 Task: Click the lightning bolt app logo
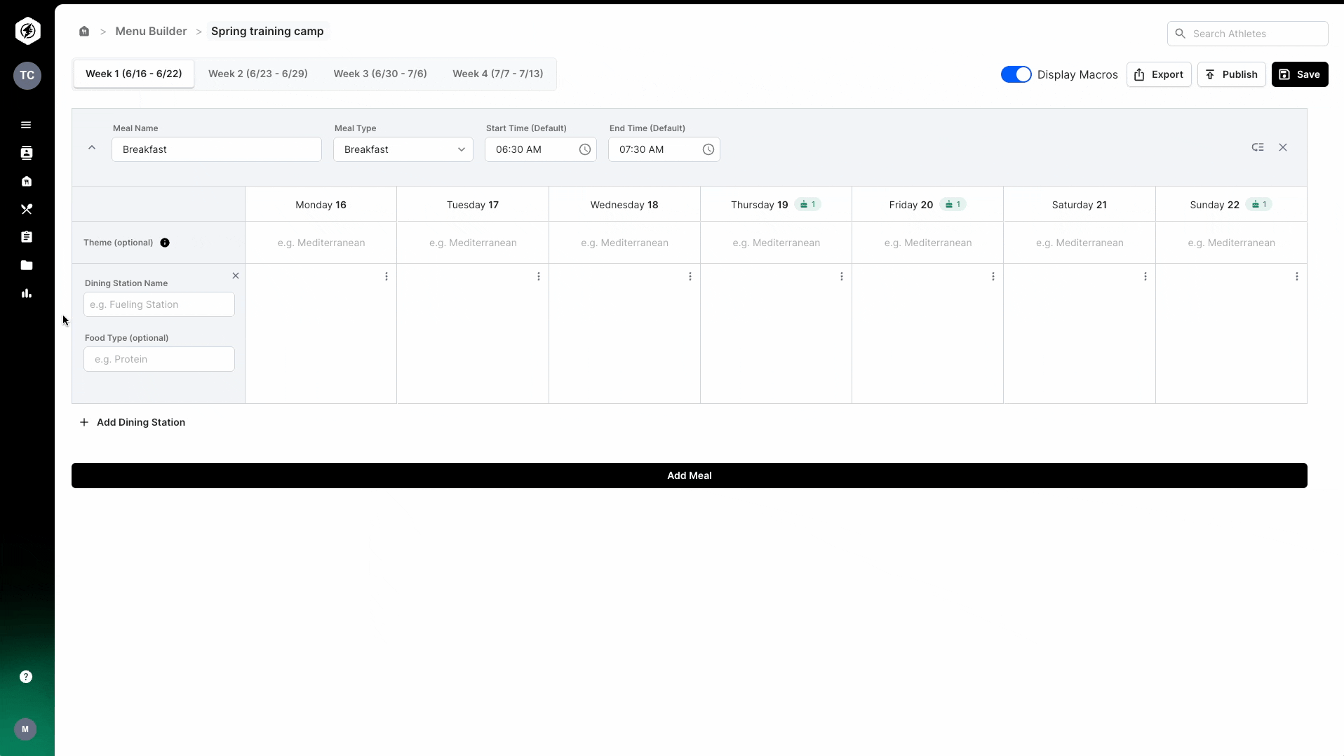27,31
